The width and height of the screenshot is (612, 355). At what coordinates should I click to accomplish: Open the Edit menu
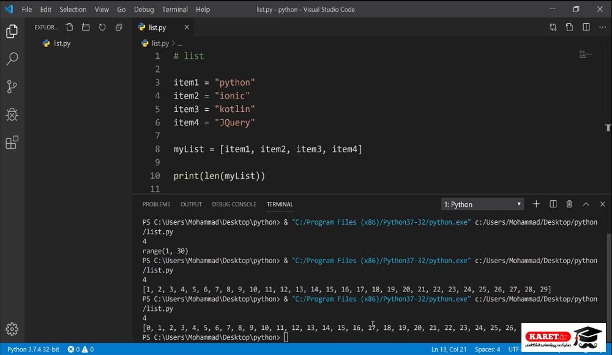(x=46, y=9)
